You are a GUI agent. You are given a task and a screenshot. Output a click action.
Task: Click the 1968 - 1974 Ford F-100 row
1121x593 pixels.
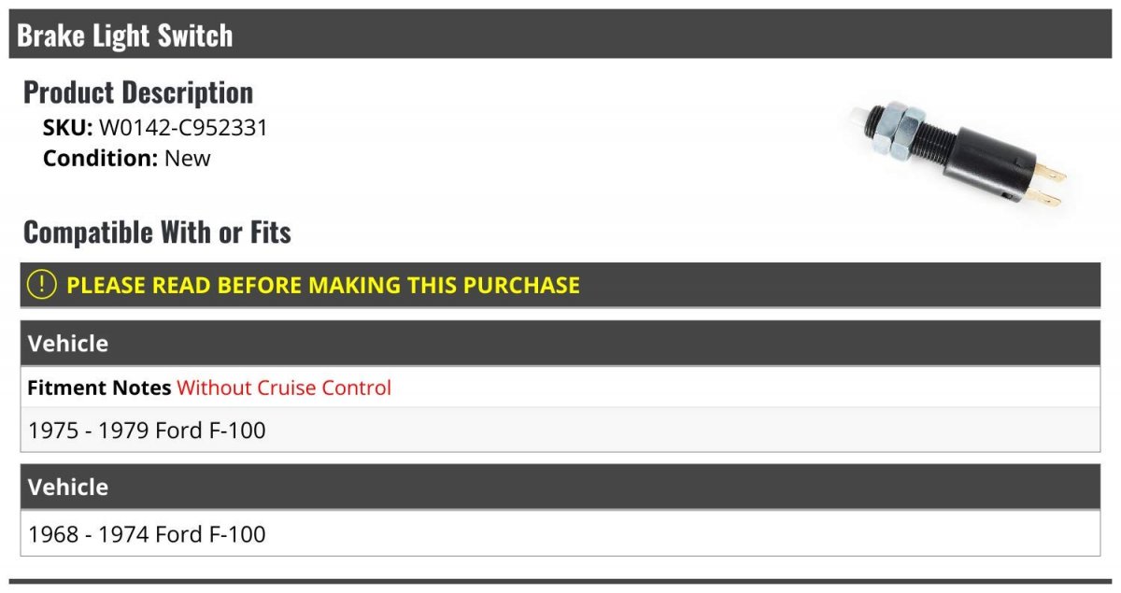pyautogui.click(x=560, y=533)
